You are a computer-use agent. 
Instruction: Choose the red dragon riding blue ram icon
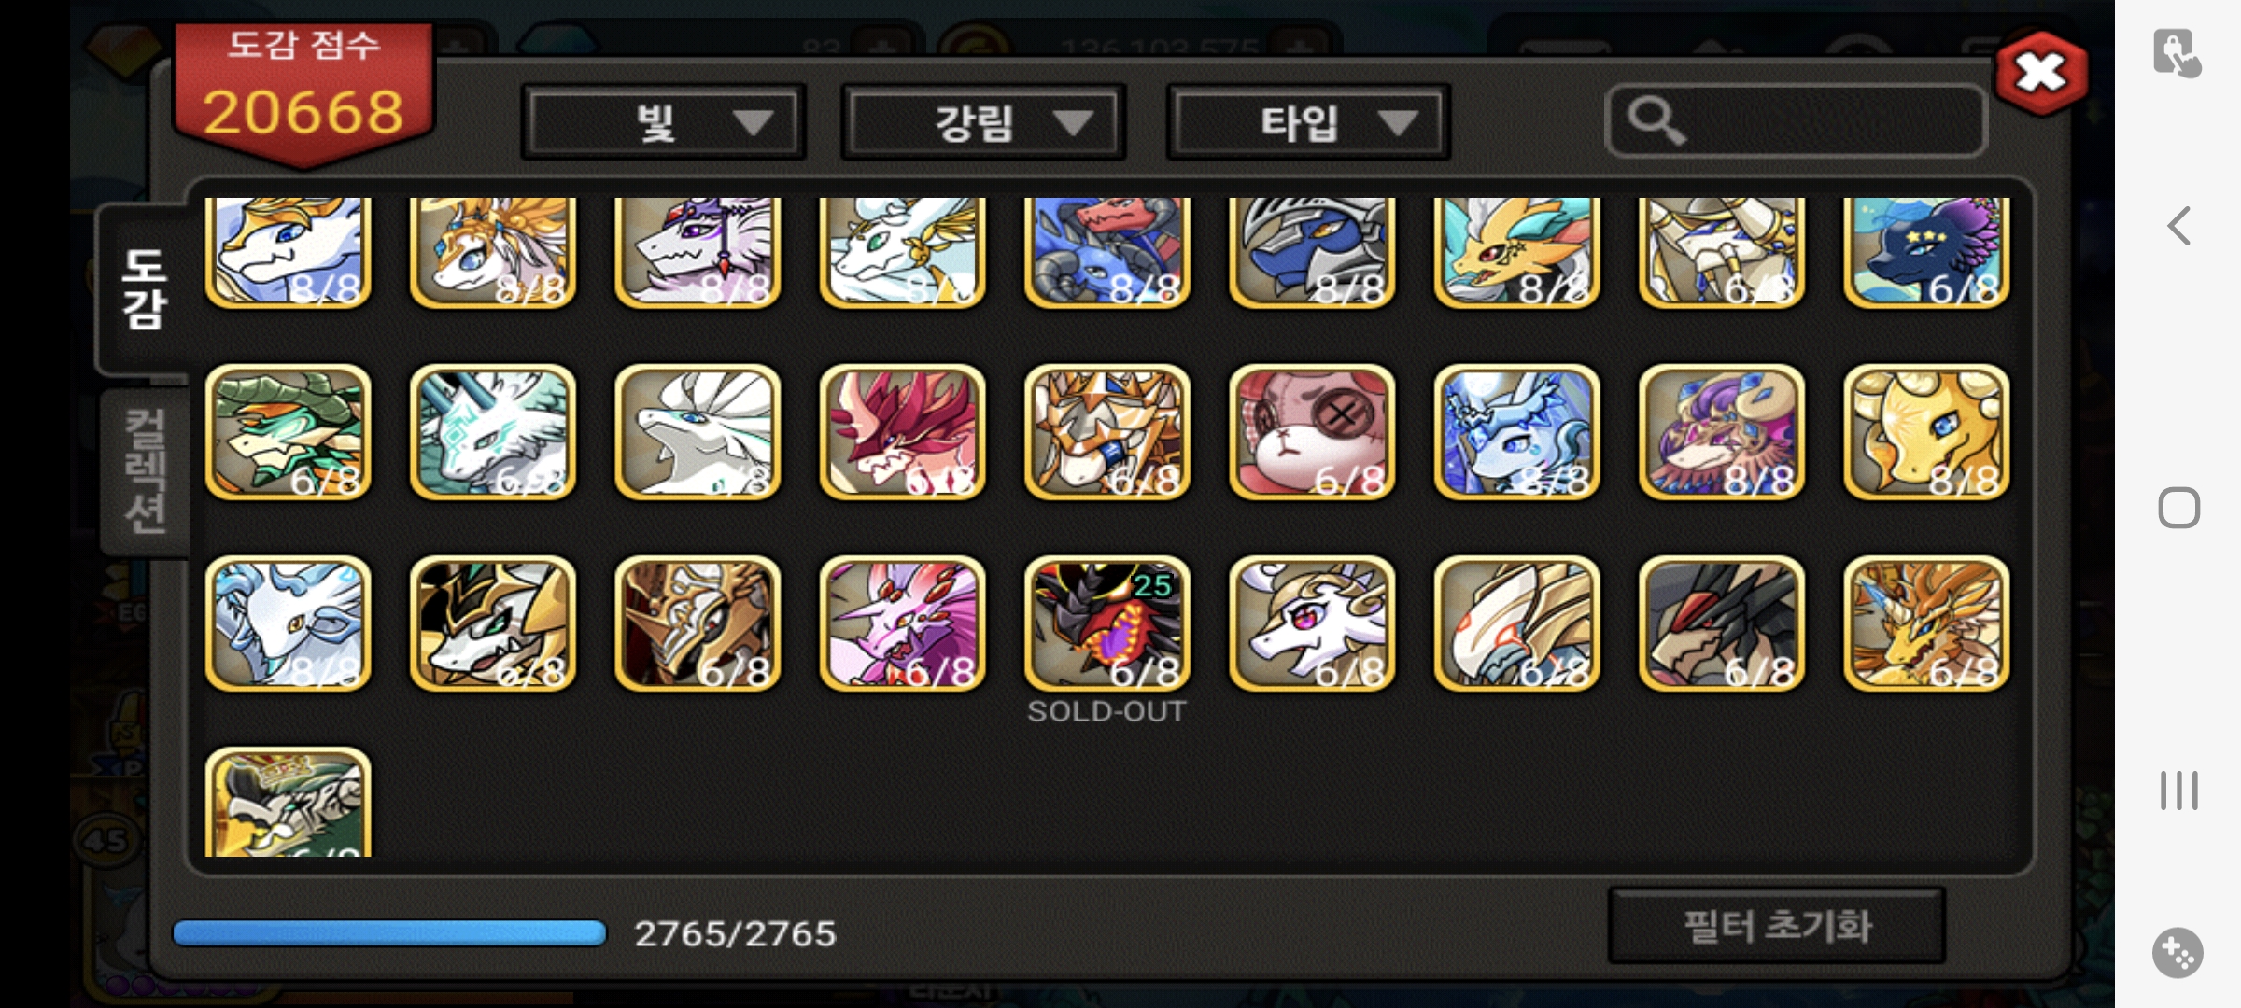point(1107,252)
